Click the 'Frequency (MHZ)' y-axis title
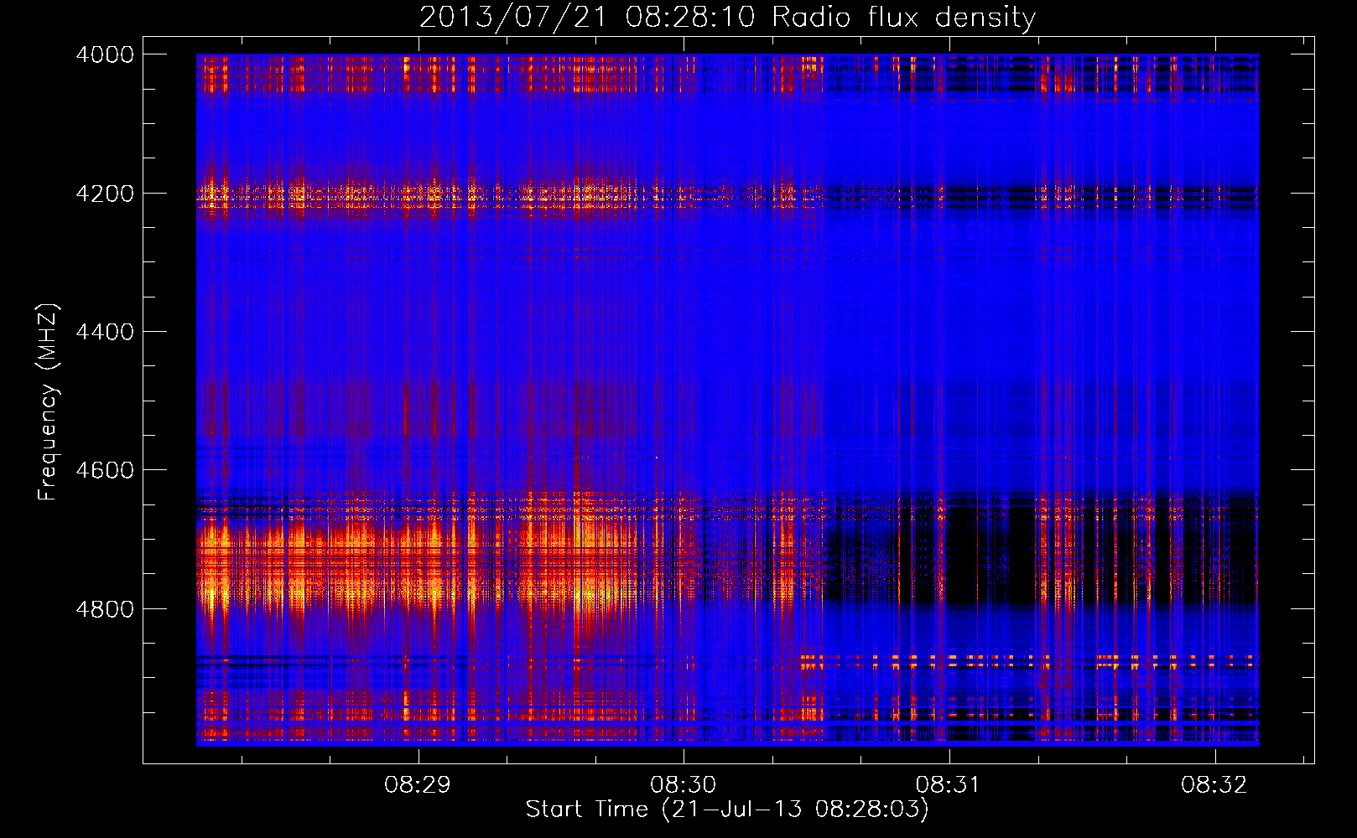Screen dimensions: 1357x838 (48, 402)
